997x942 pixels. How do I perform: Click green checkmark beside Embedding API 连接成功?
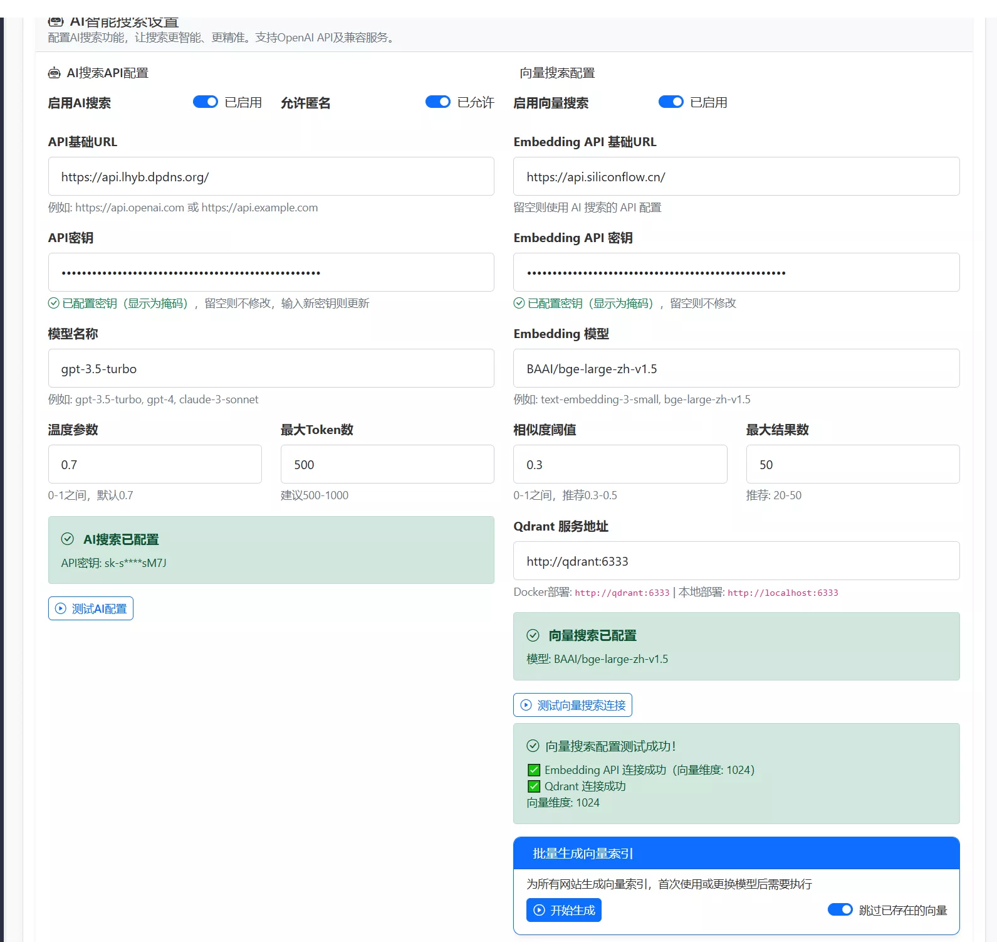coord(534,770)
